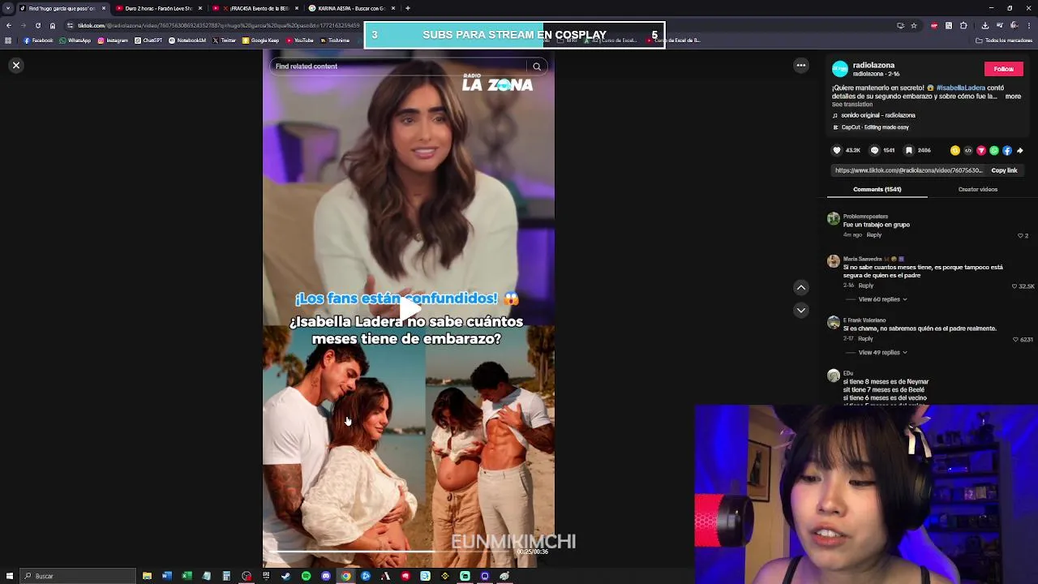Search in Find related content field

click(399, 67)
